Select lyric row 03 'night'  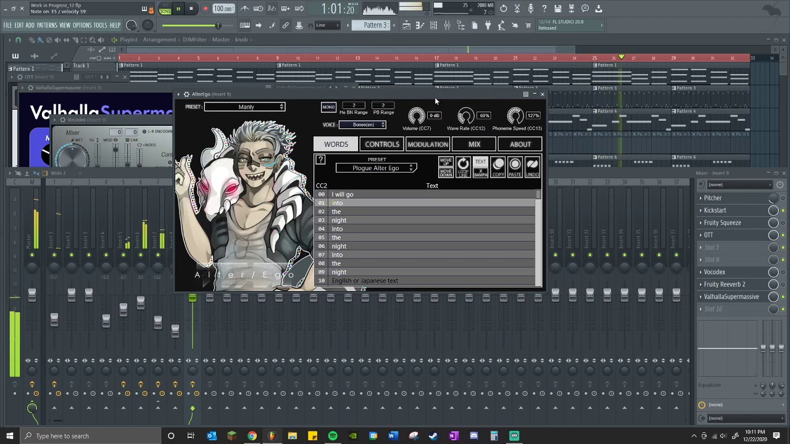pos(426,220)
